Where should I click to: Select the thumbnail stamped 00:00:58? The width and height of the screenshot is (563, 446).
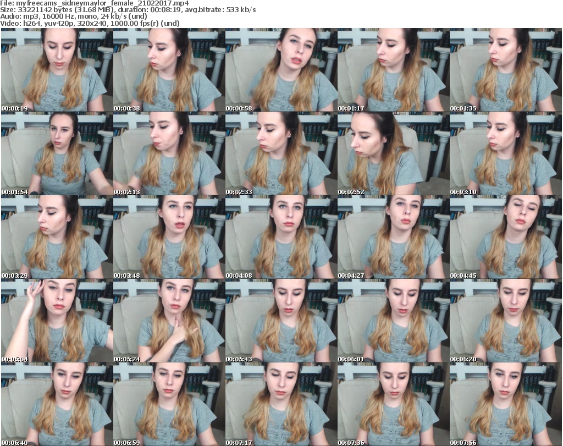[281, 70]
